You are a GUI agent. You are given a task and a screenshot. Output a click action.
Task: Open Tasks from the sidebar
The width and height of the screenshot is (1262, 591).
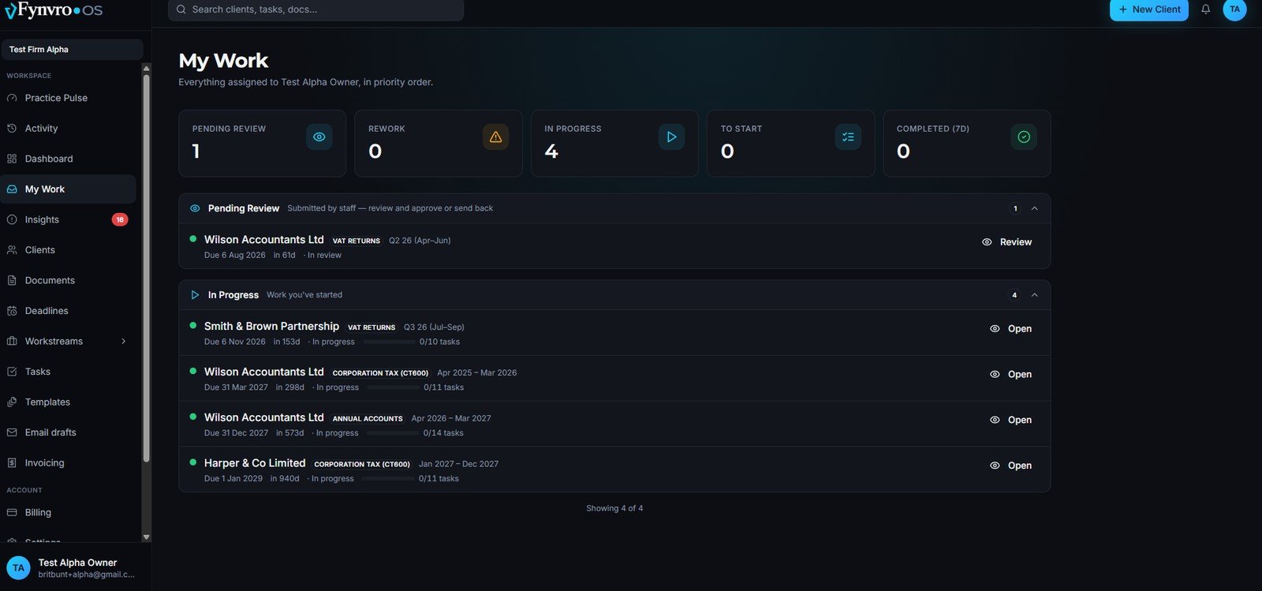(68, 372)
